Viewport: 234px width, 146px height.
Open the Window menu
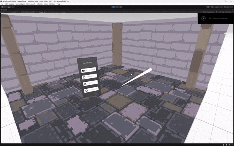[x=52, y=4]
